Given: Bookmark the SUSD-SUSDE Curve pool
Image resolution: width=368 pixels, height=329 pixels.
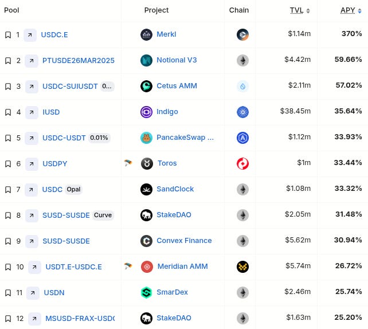Looking at the screenshot, I should (8, 216).
